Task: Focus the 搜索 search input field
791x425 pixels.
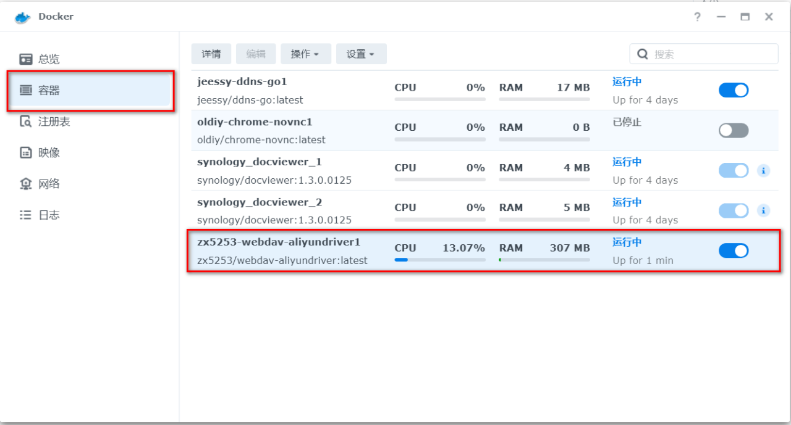Action: [x=711, y=54]
